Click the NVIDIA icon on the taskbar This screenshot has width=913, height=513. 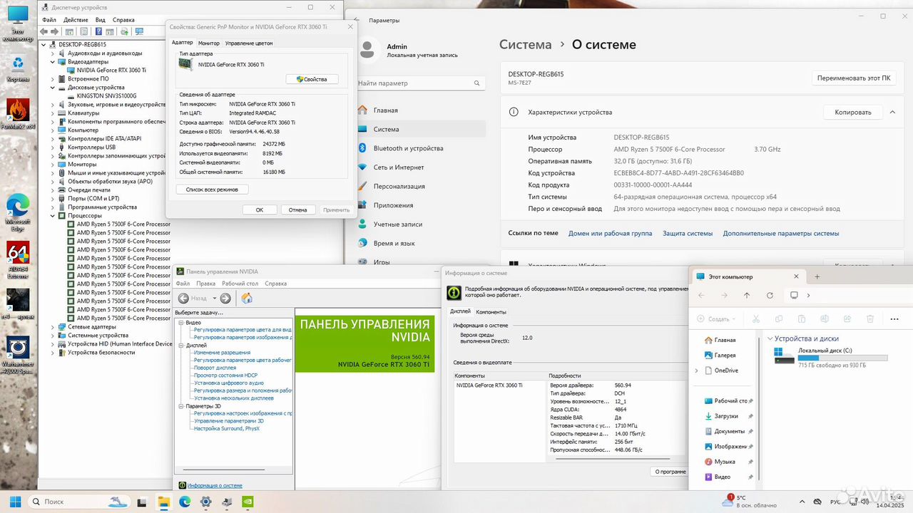pyautogui.click(x=248, y=502)
